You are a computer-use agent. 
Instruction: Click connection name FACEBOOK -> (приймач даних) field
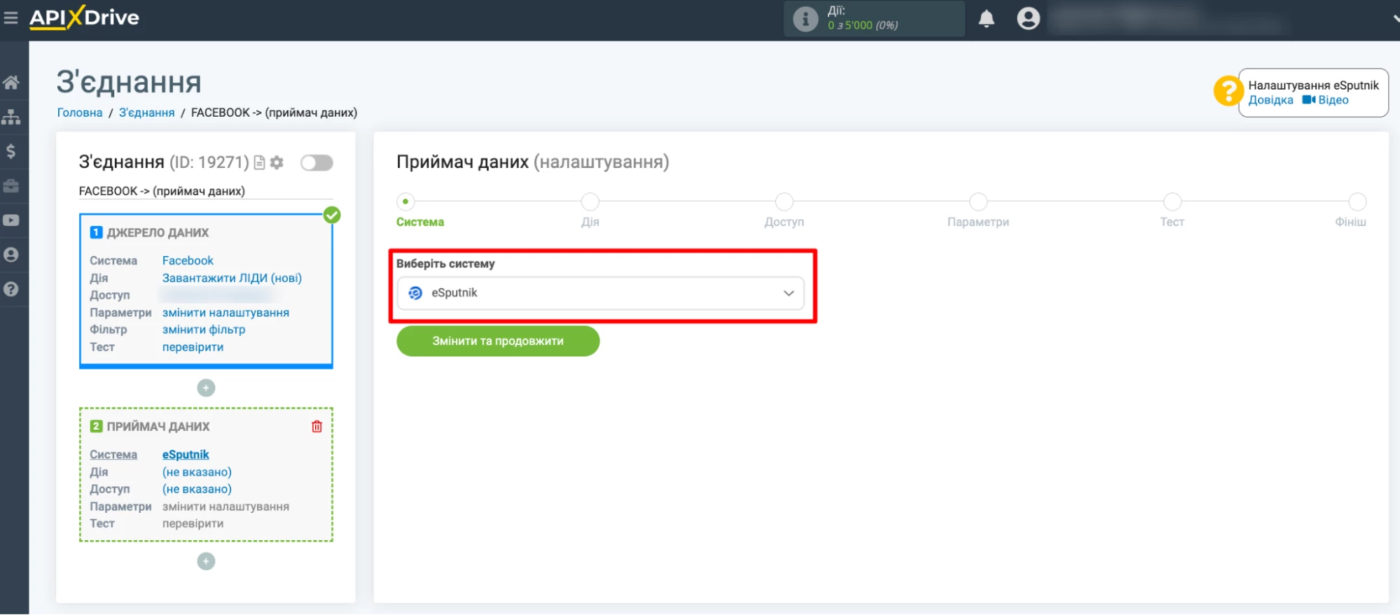pos(206,191)
